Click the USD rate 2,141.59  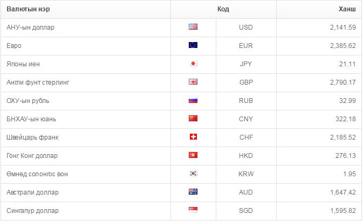point(343,27)
